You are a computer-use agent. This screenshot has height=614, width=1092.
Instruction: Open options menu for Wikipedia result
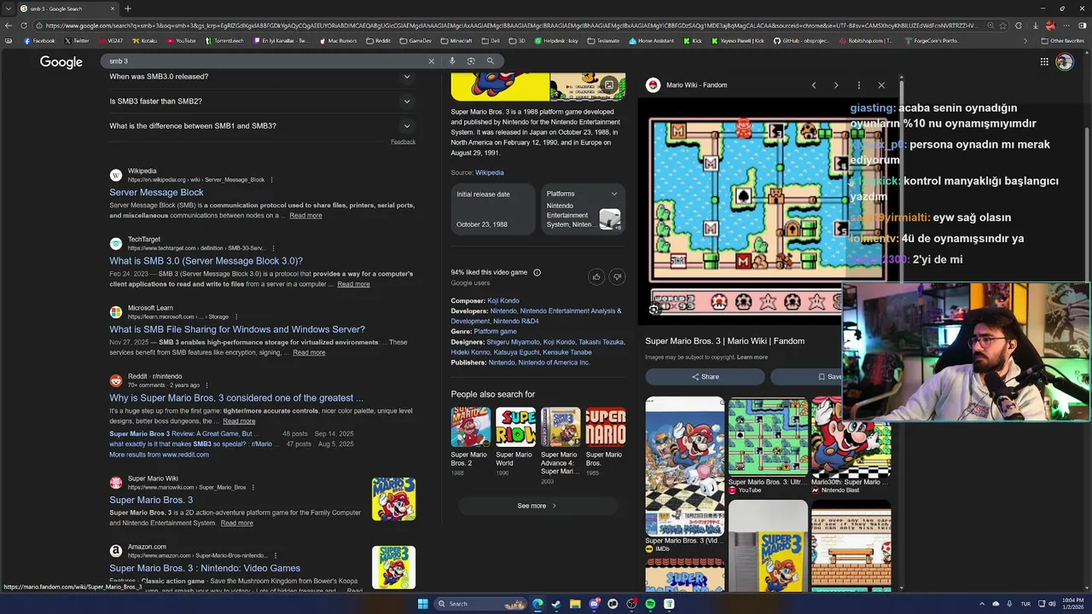[x=272, y=180]
